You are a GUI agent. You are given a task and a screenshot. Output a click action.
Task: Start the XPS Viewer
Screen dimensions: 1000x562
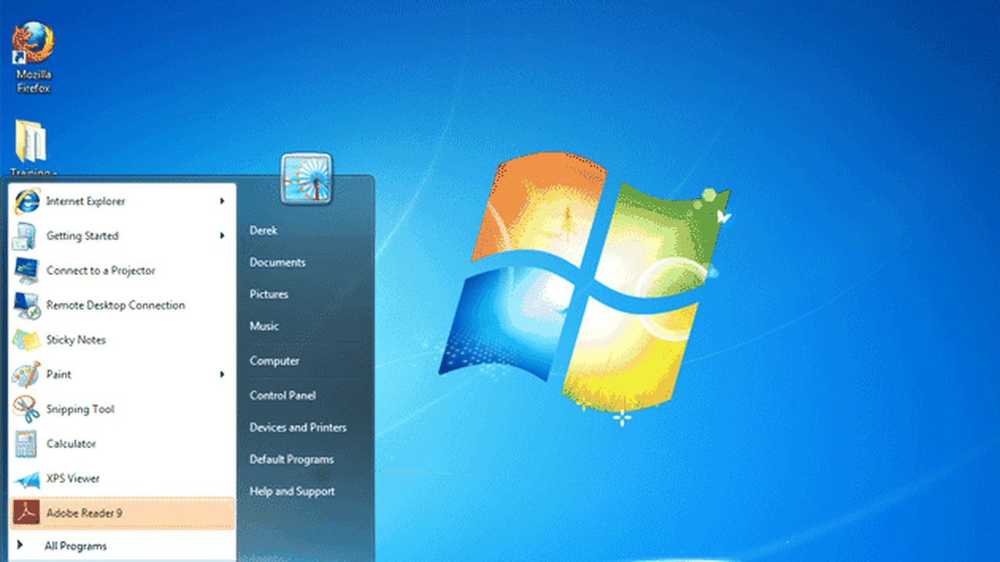(x=74, y=478)
